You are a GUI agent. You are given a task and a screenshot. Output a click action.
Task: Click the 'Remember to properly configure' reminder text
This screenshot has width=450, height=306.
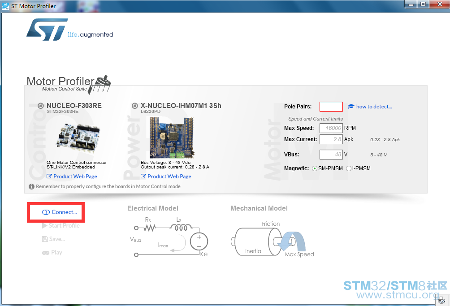click(x=108, y=186)
